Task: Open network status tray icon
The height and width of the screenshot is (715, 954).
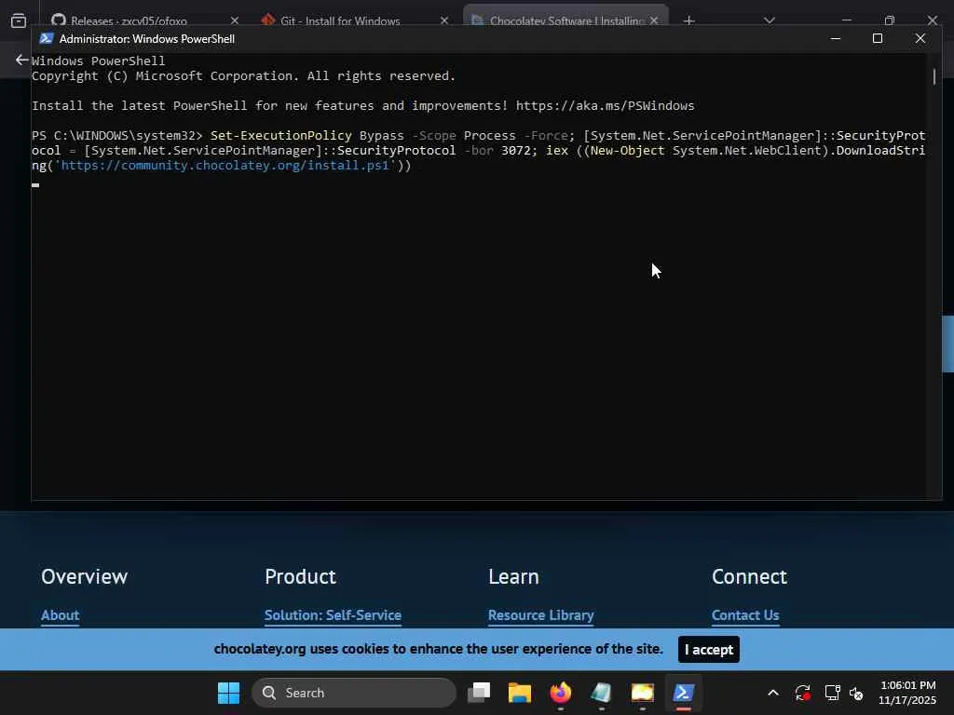Action: [832, 693]
